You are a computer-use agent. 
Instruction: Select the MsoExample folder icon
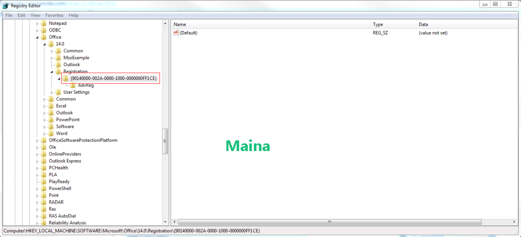coord(58,58)
